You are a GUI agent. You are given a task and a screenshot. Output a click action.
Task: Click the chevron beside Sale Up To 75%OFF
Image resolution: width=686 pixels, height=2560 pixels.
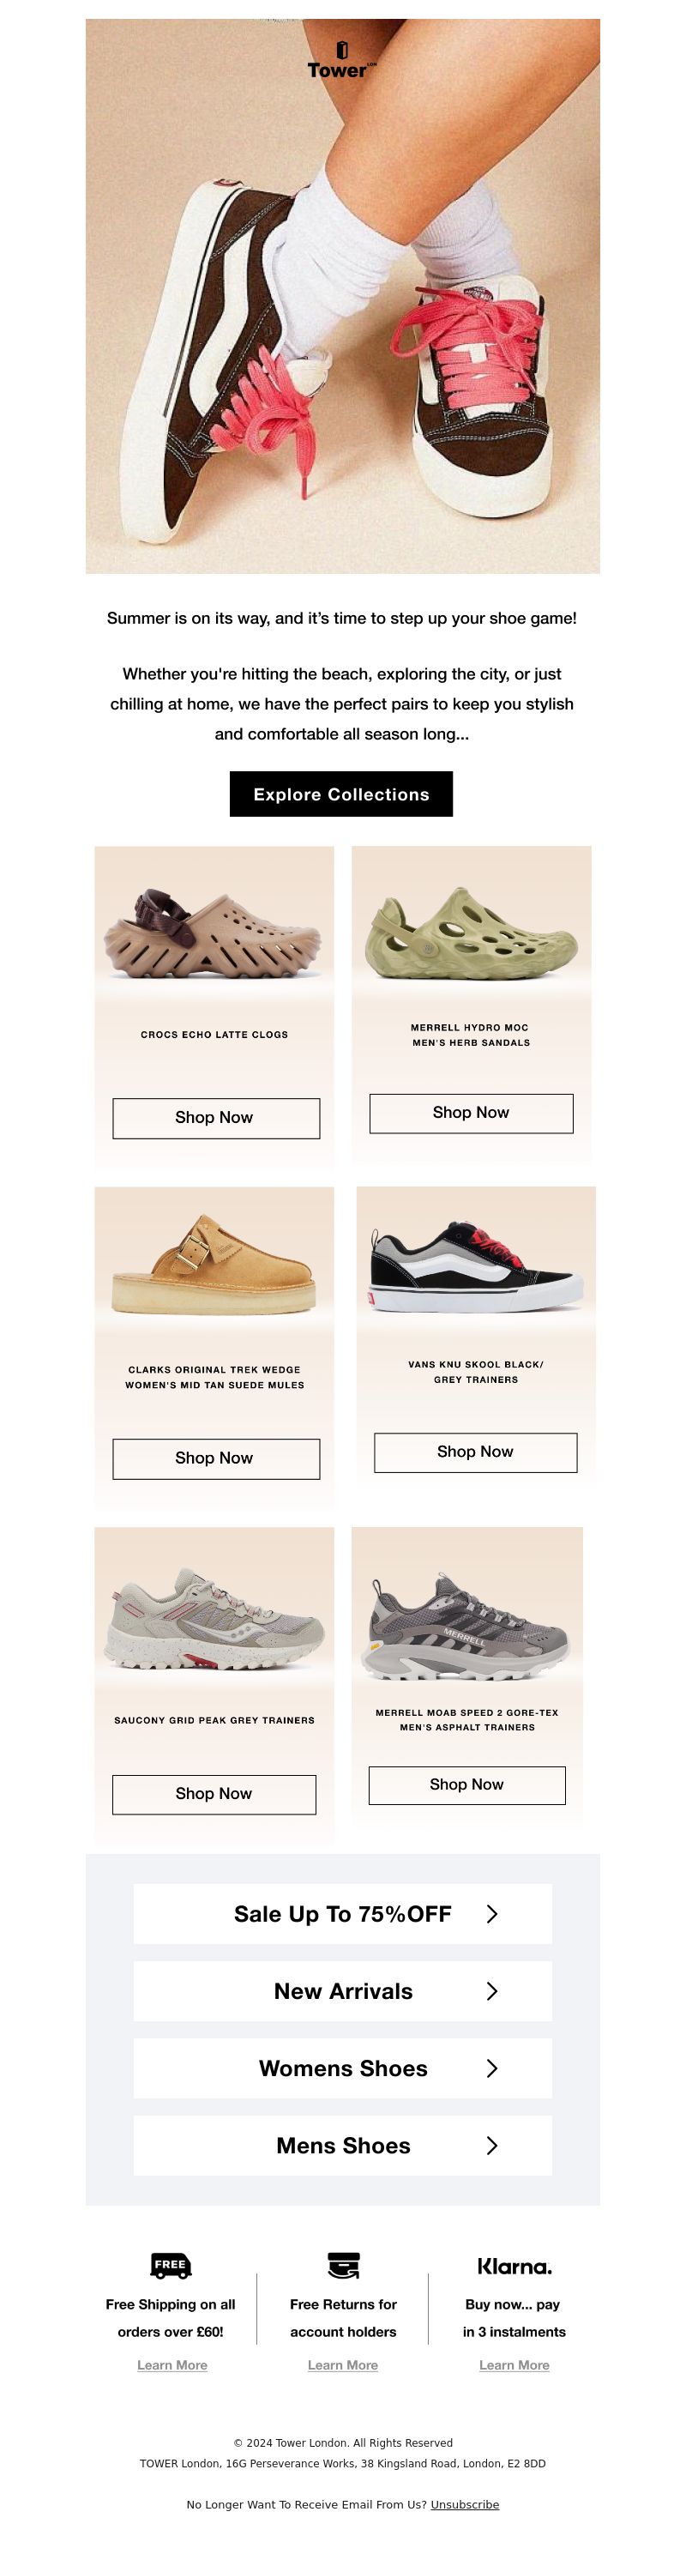491,1913
